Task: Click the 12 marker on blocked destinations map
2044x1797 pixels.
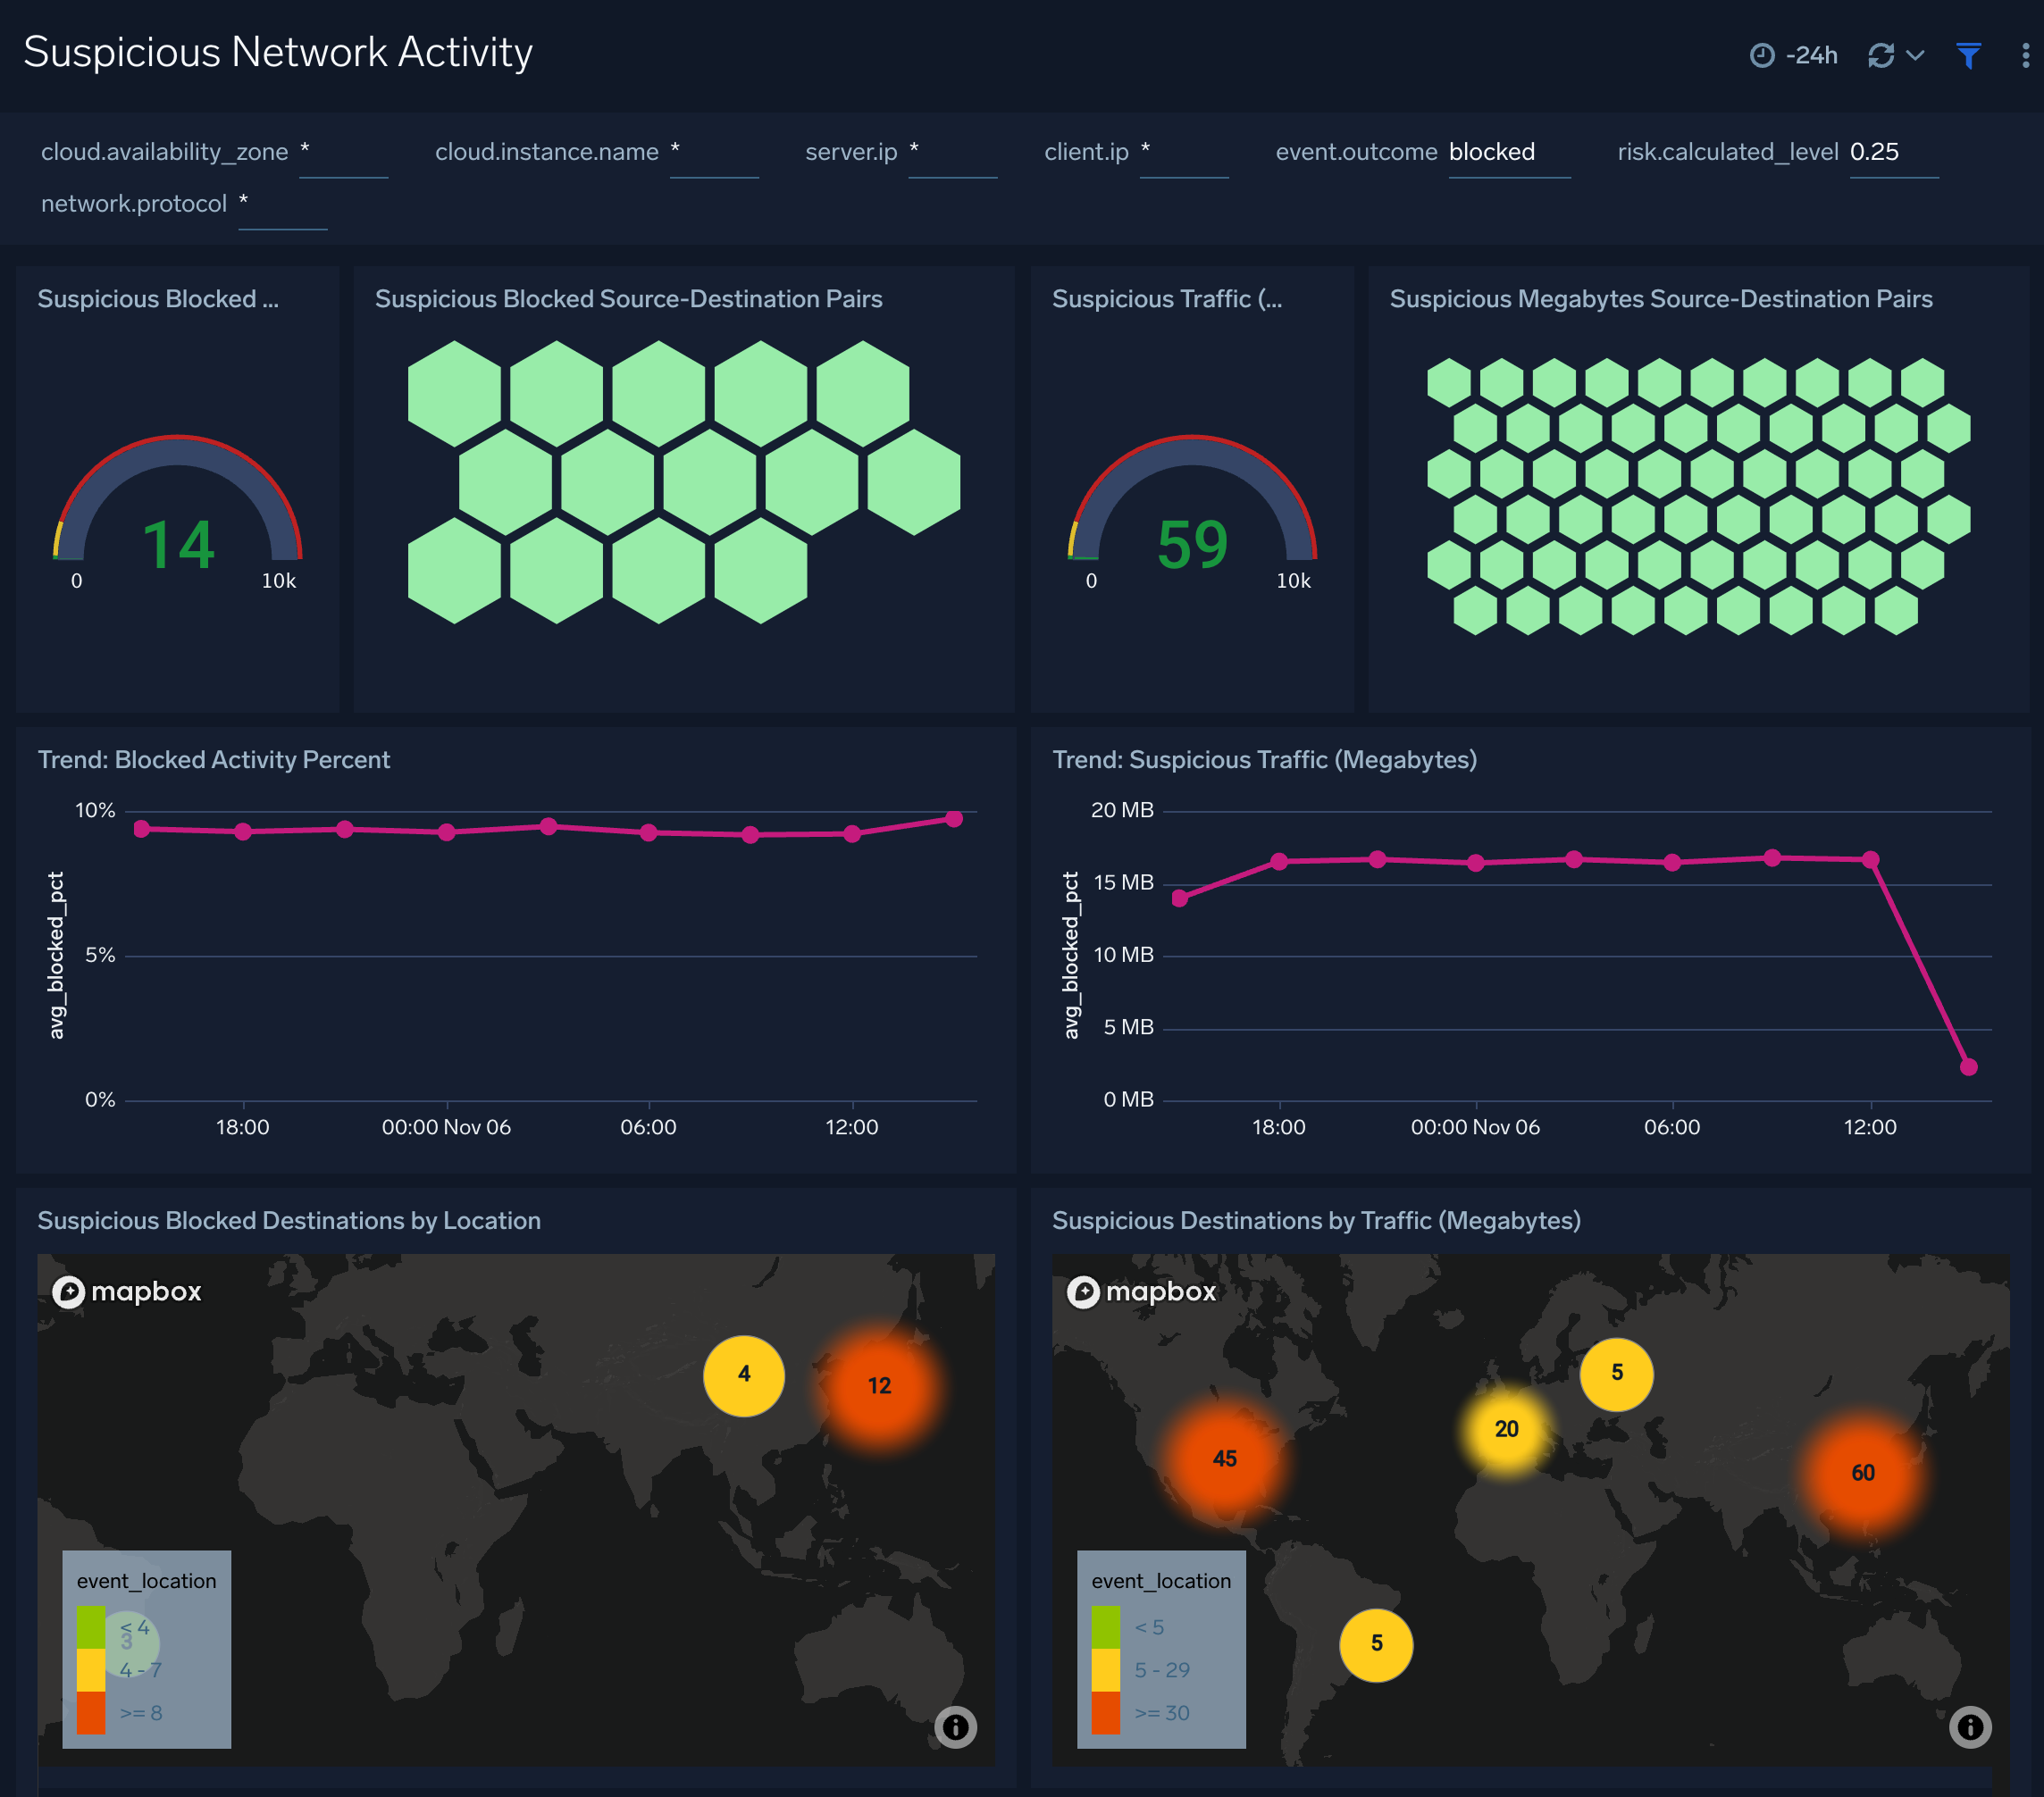Action: point(879,1386)
